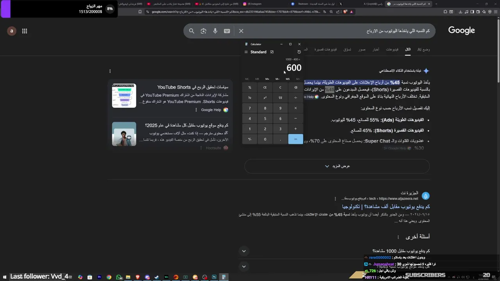The image size is (500, 281).
Task: Click the CE clear entry key
Action: tap(265, 87)
